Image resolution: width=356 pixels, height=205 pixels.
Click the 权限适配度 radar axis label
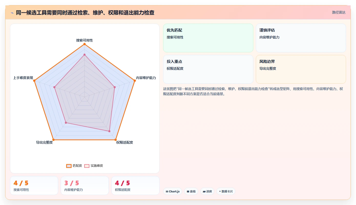125,142
